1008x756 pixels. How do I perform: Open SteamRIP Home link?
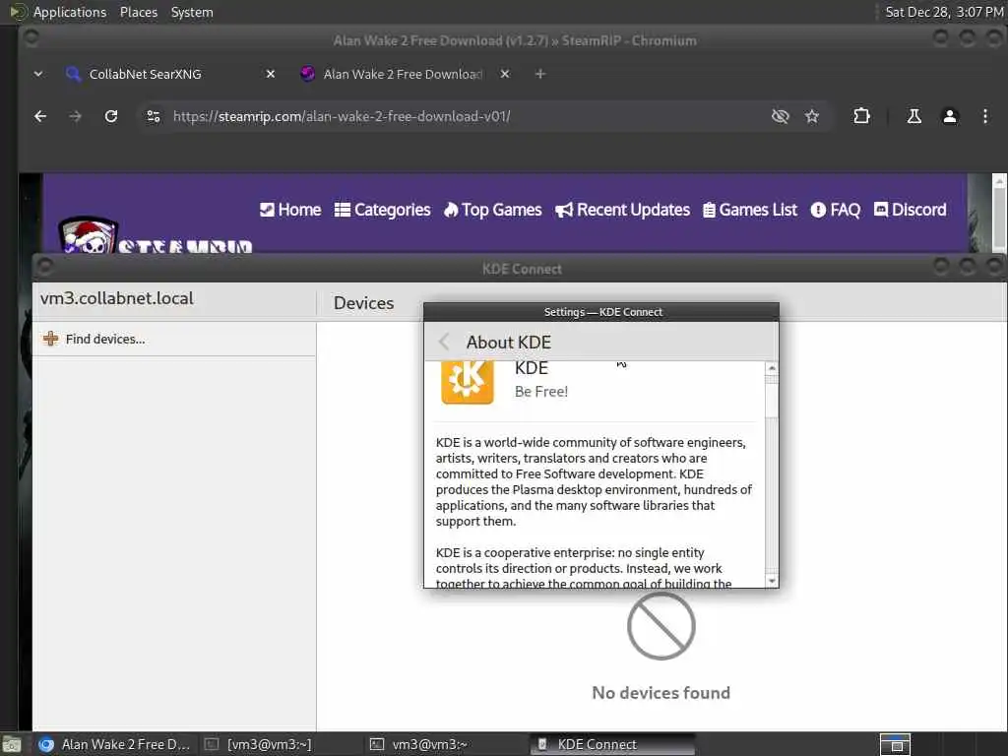tap(290, 210)
